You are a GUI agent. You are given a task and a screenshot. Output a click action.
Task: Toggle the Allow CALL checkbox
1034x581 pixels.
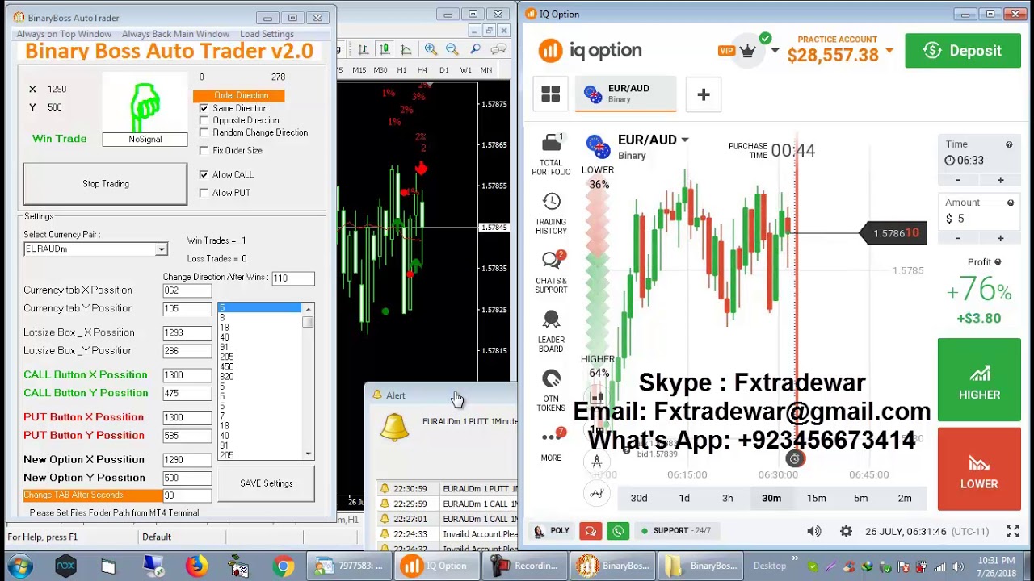(204, 174)
